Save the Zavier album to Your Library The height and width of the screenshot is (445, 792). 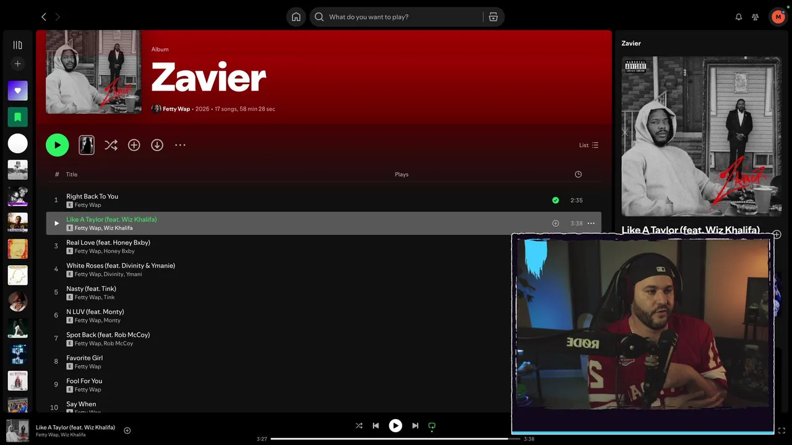coord(134,145)
